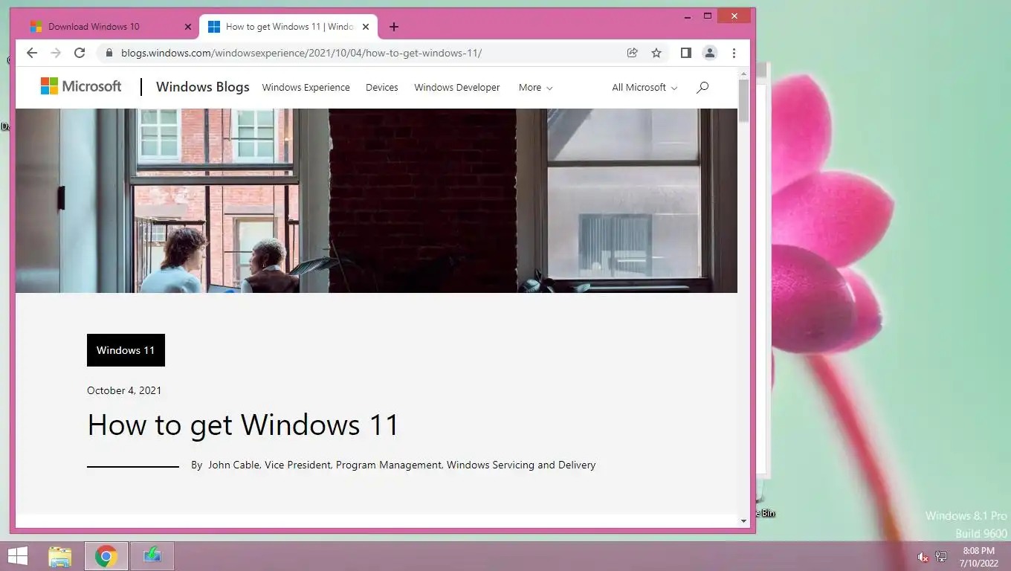Open the Chrome profile avatar menu
Image resolution: width=1011 pixels, height=571 pixels.
tap(710, 53)
